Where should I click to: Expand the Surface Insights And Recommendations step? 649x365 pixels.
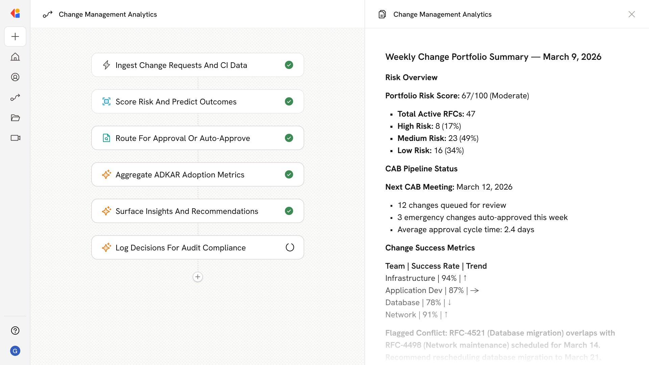coord(187,211)
